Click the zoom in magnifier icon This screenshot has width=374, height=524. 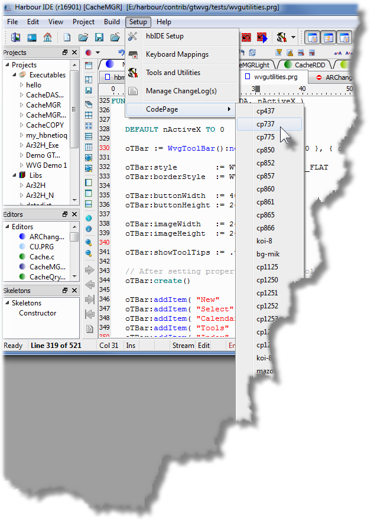tap(89, 242)
